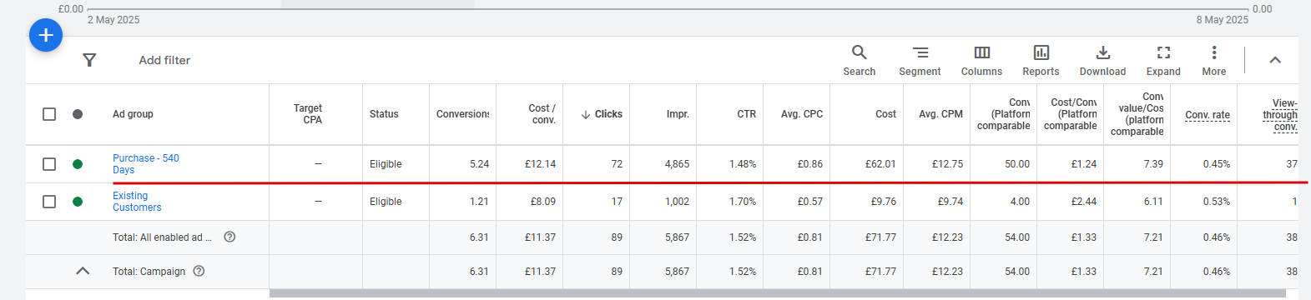This screenshot has width=1311, height=300.
Task: Open the Purchase - 540 Days ad group
Action: tap(146, 164)
